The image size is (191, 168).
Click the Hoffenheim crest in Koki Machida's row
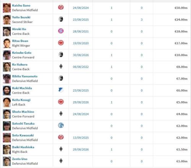(x=61, y=90)
